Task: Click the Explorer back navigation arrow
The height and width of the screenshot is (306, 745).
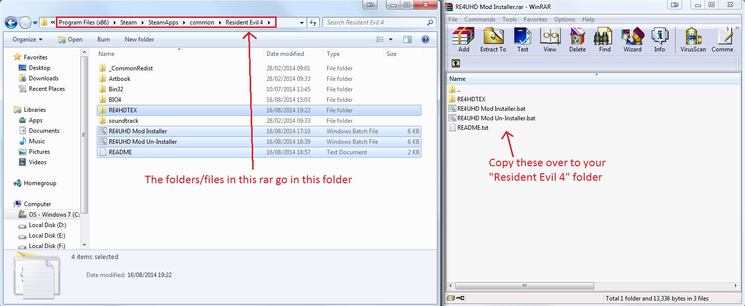Action: 11,22
